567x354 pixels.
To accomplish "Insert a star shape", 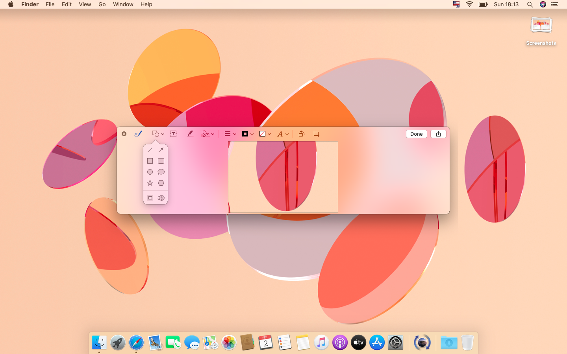I will coord(150,183).
